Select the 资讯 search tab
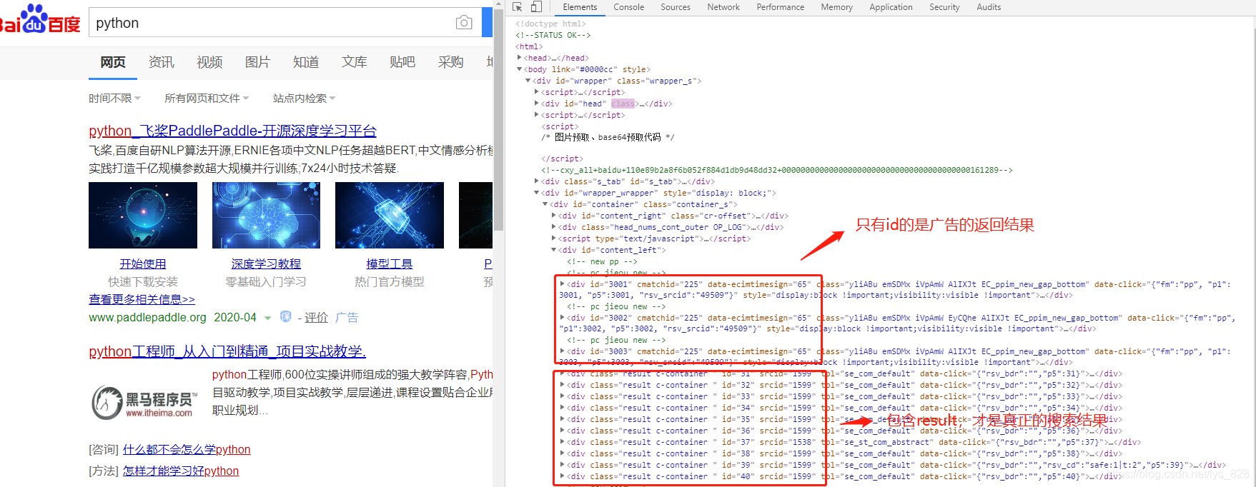This screenshot has height=487, width=1256. 161,63
